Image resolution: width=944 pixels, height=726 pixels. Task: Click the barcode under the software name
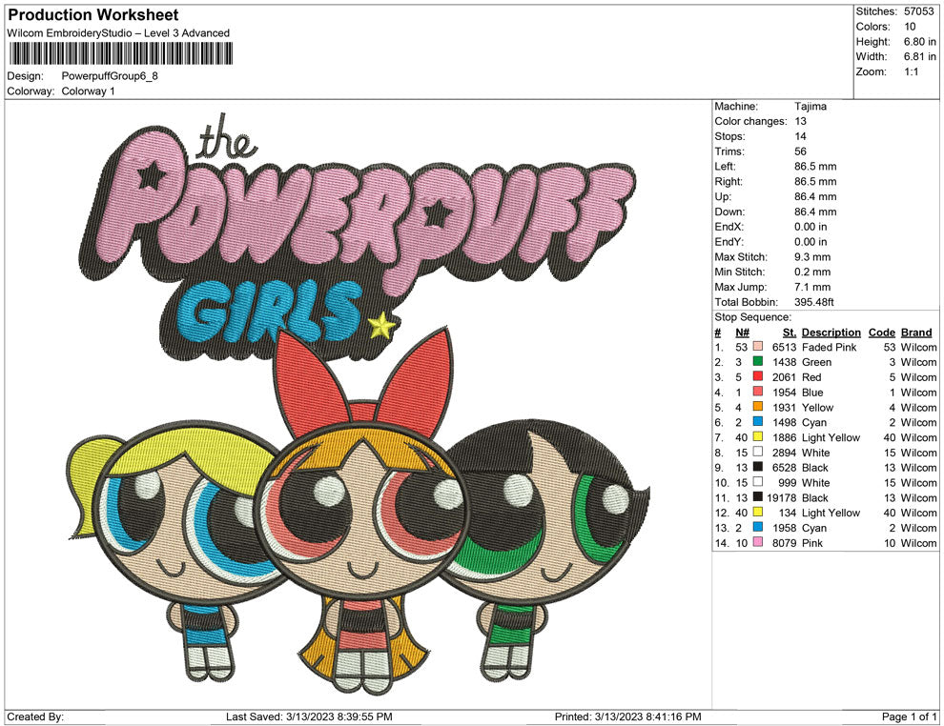120,54
